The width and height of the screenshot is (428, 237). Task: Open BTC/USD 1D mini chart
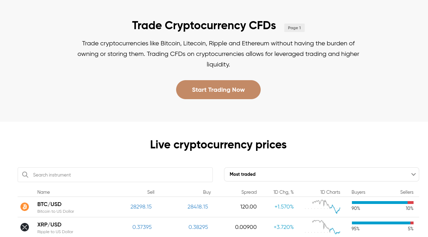(322, 207)
